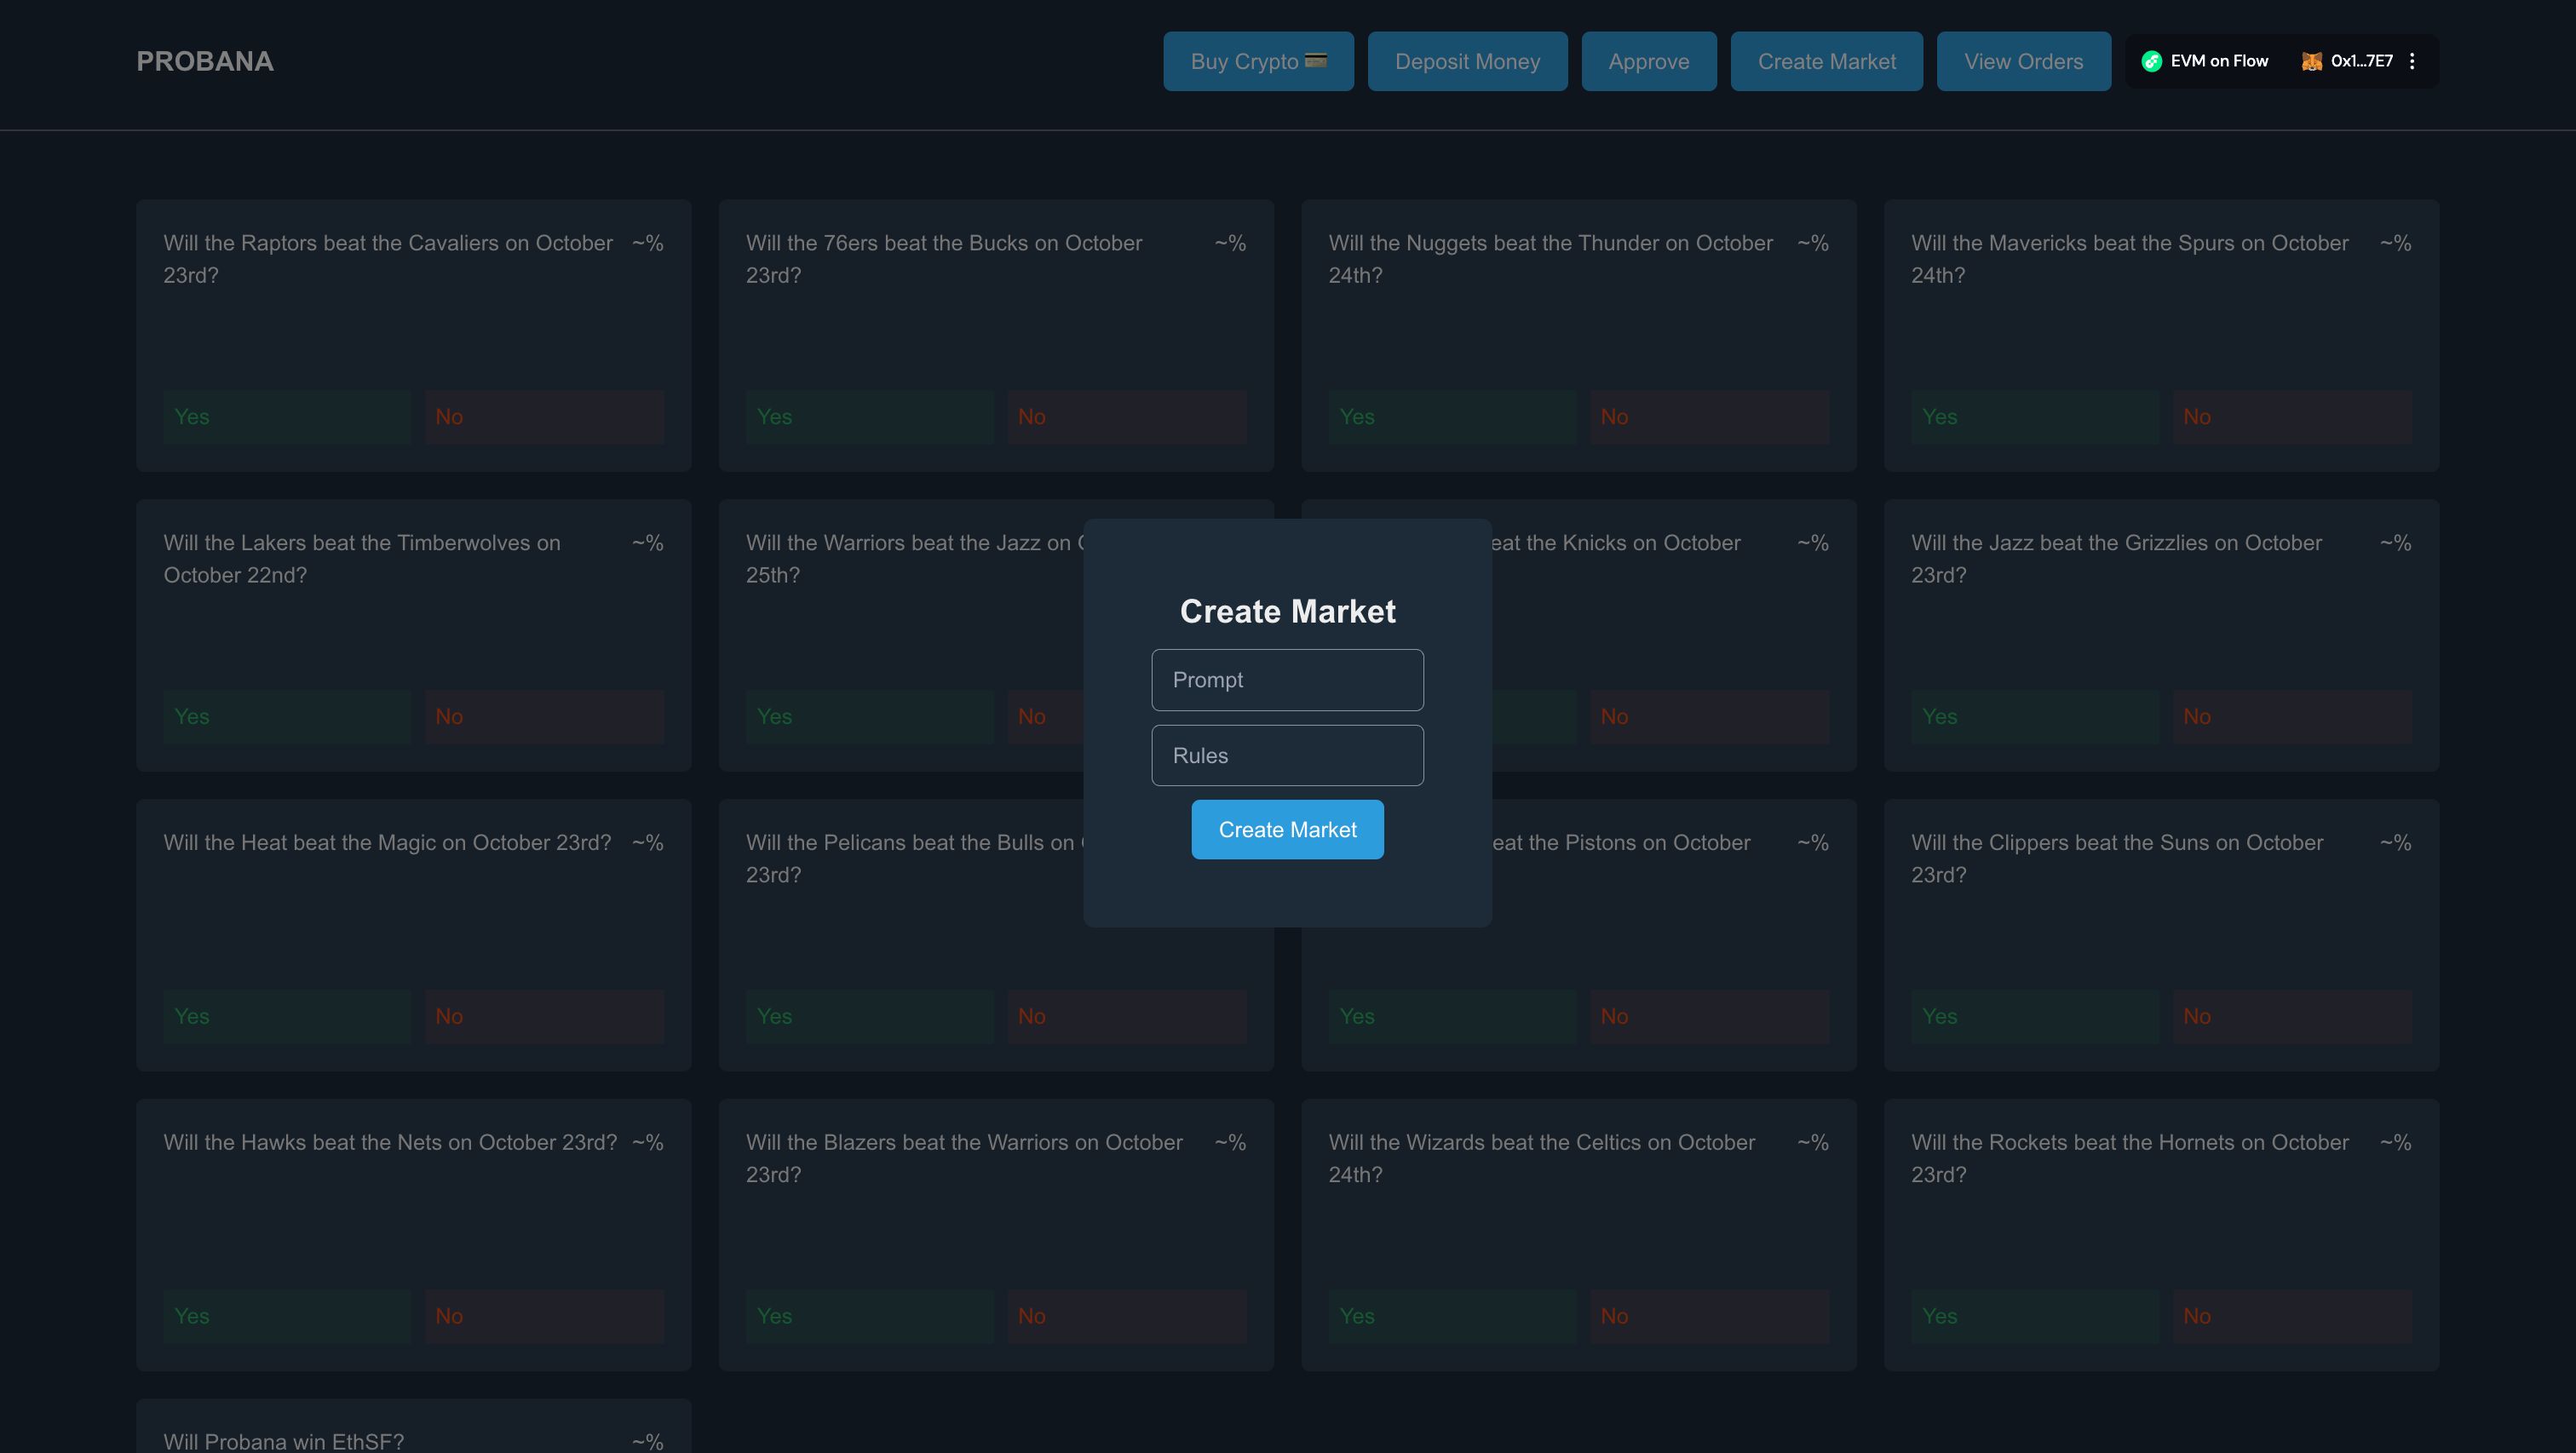
Task: Click Yes on Hawks vs Nets market
Action: click(x=287, y=1317)
